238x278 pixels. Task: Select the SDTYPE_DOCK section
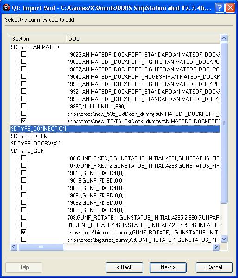tap(29, 136)
